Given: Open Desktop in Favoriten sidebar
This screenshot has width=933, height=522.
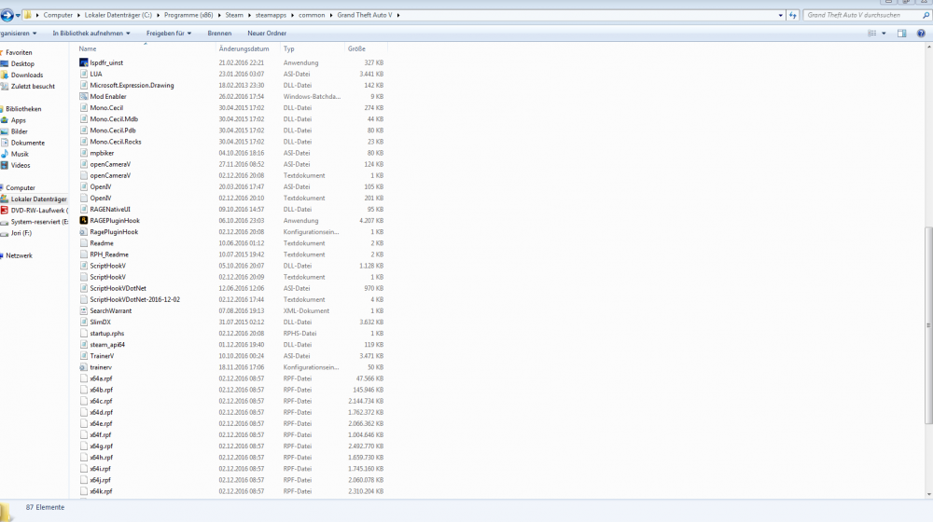Looking at the screenshot, I should click(22, 63).
